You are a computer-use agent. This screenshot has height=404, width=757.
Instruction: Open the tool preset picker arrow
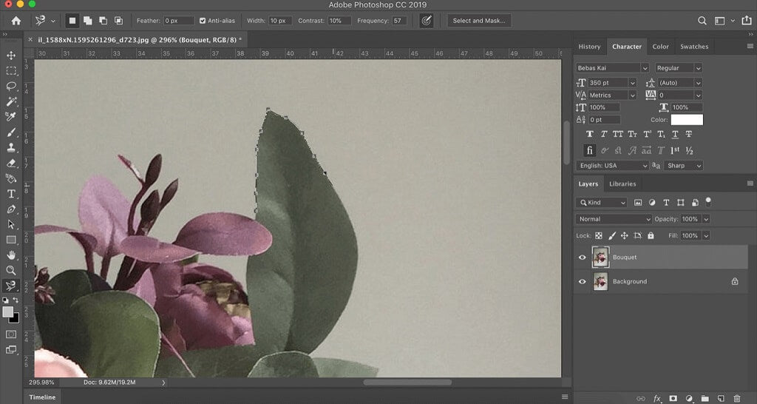[53, 21]
